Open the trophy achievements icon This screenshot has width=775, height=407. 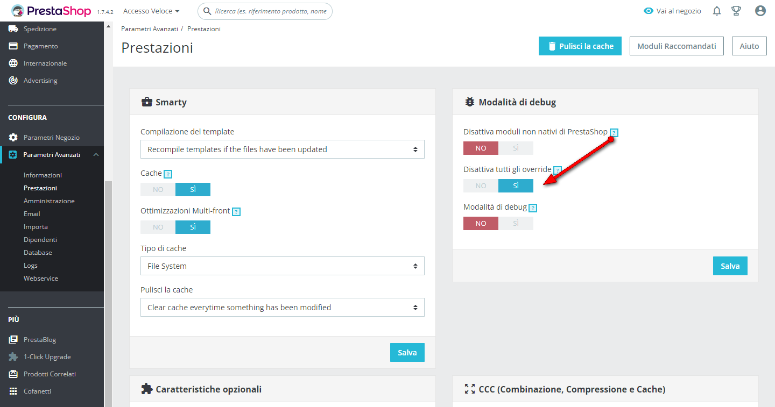pyautogui.click(x=736, y=11)
